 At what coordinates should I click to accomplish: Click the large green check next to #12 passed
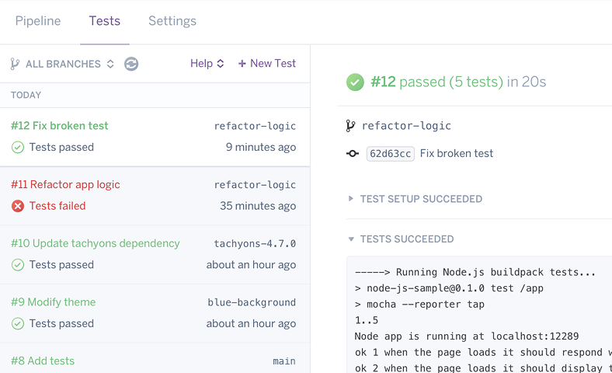(355, 82)
